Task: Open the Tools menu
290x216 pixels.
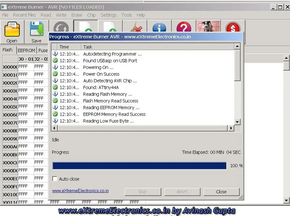Action: [127, 15]
